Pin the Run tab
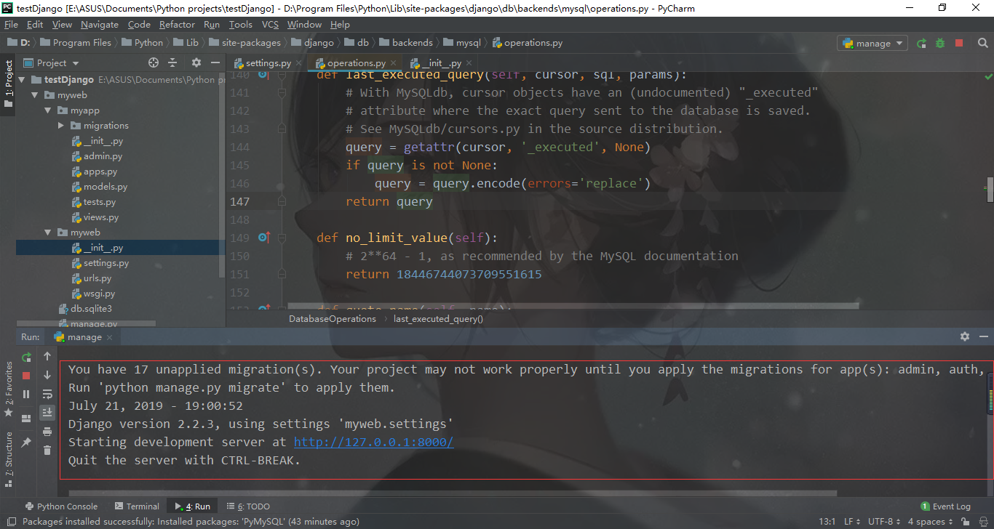The image size is (994, 529). [x=26, y=442]
